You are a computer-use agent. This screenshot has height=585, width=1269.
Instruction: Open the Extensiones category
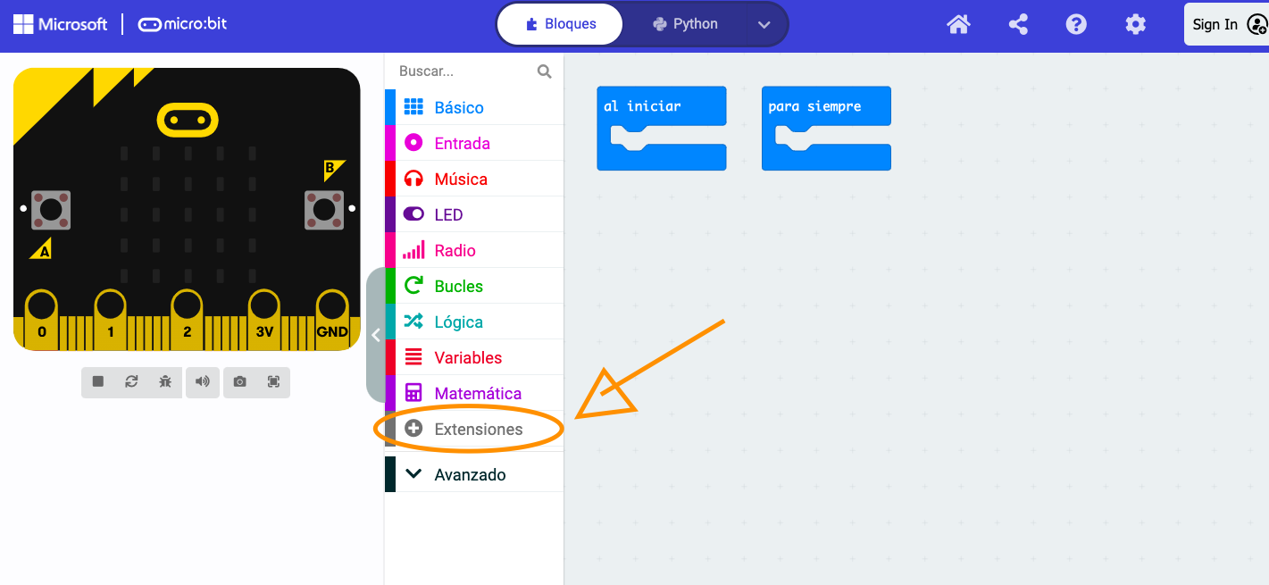[x=478, y=430]
